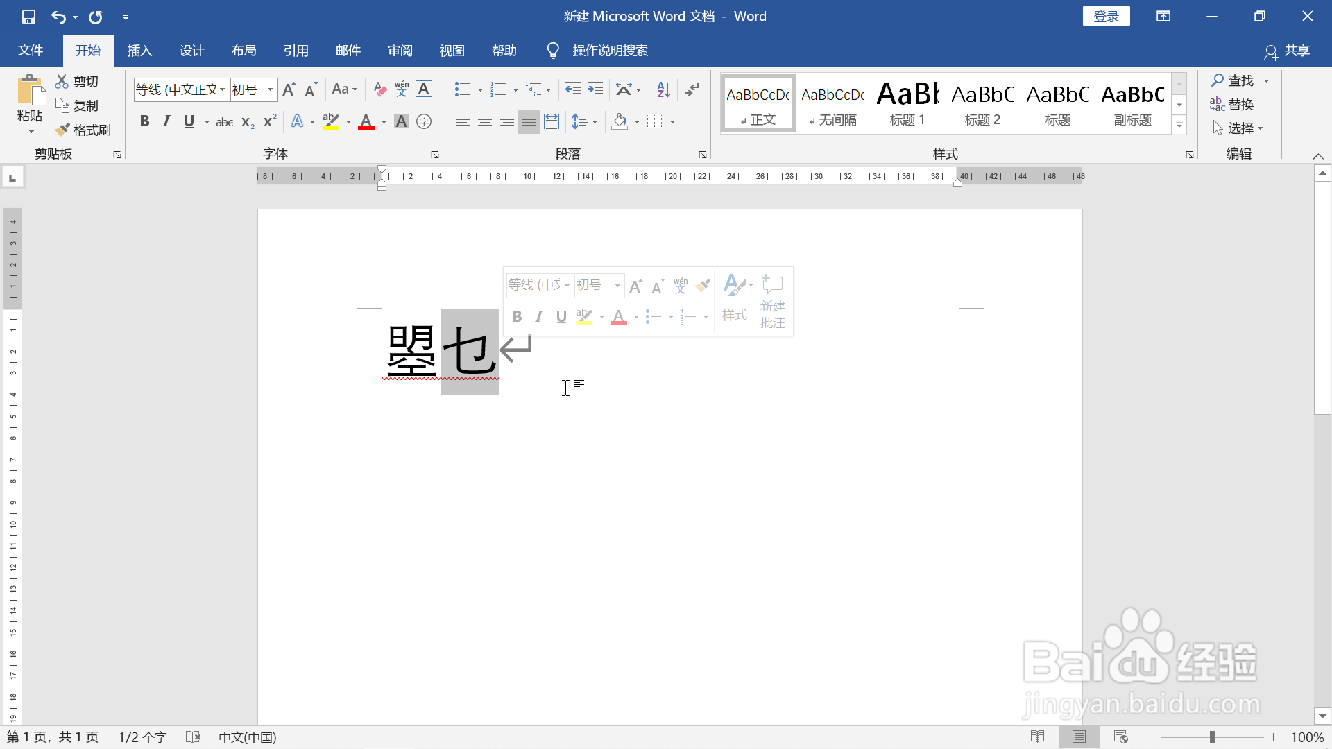
Task: Click the Sort icon in Paragraph group
Action: point(662,89)
